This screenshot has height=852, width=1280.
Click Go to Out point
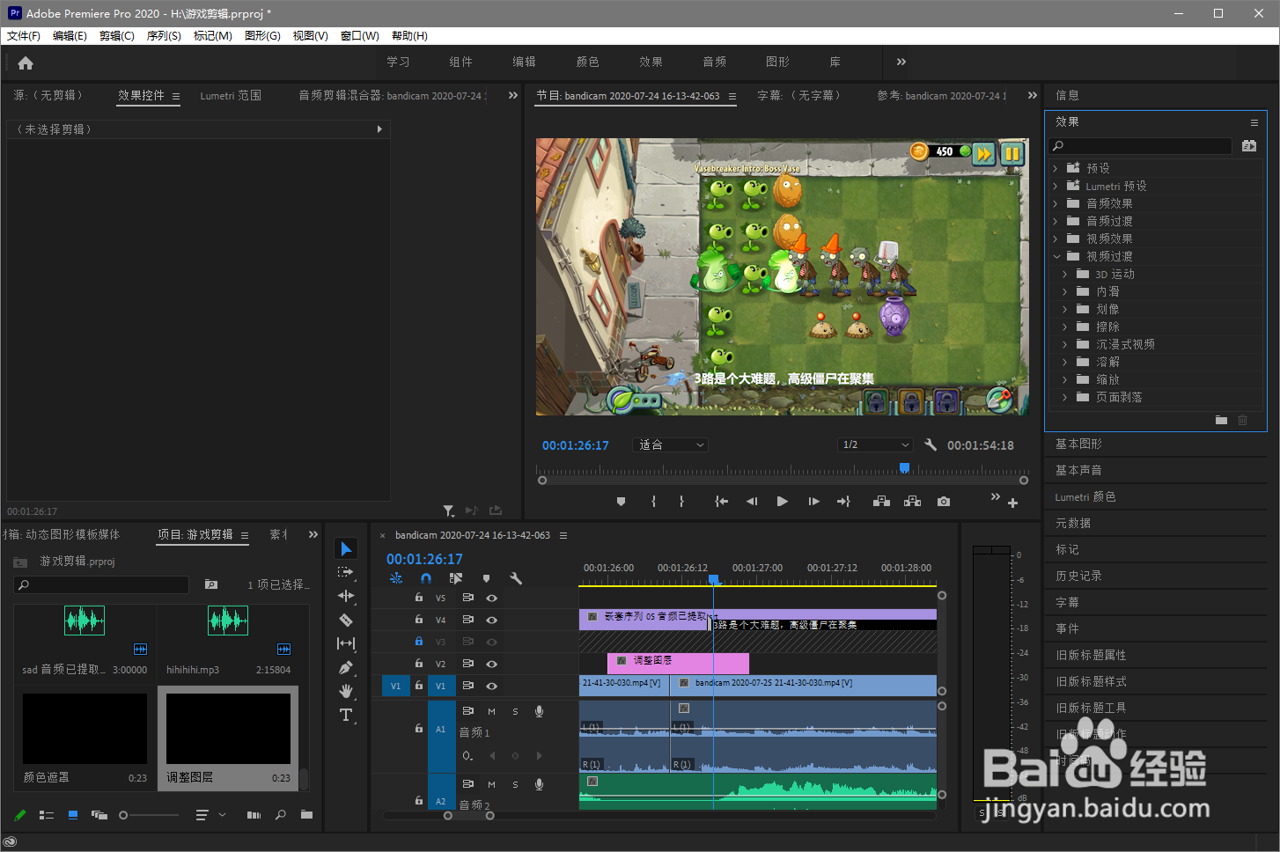pyautogui.click(x=843, y=502)
